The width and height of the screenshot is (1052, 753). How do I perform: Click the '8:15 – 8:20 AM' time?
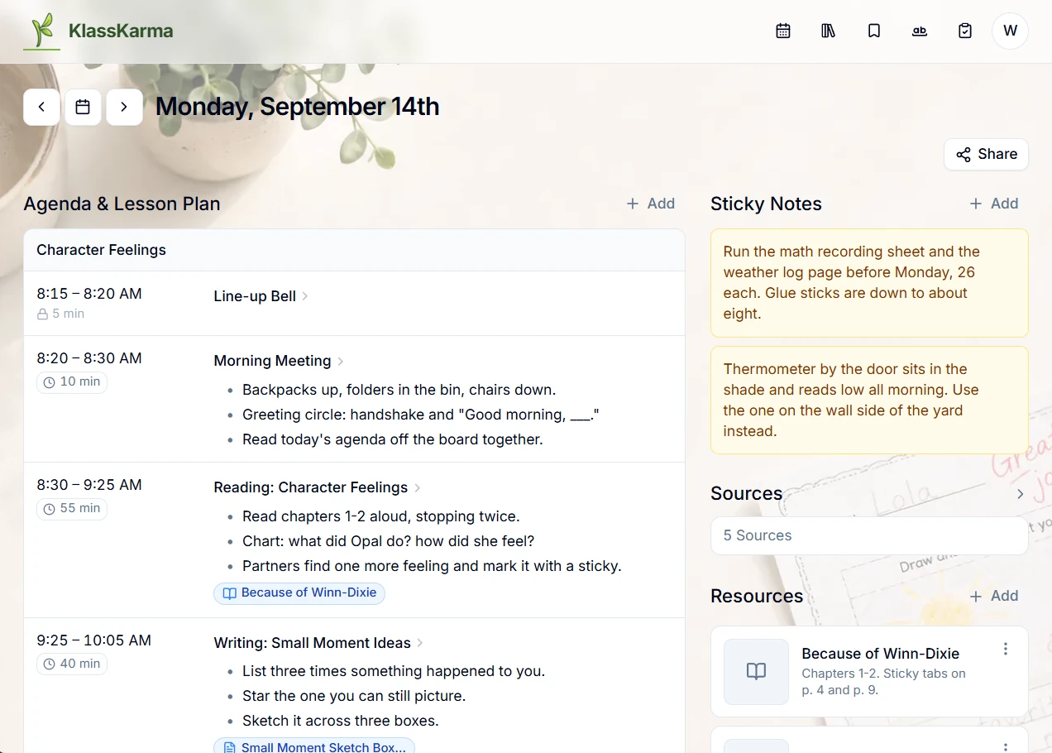pos(89,294)
